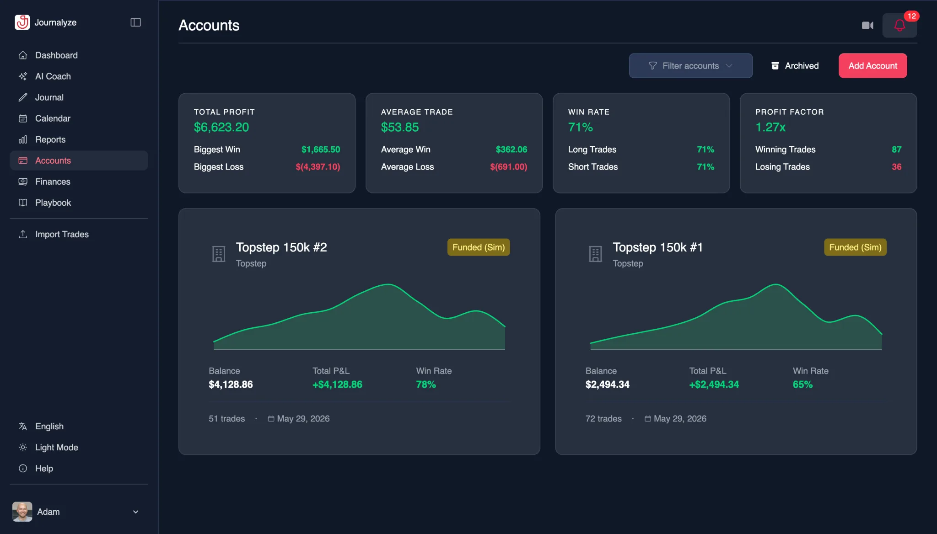Image resolution: width=937 pixels, height=534 pixels.
Task: Click Biggest Win $1,665.50 value
Action: pos(321,150)
